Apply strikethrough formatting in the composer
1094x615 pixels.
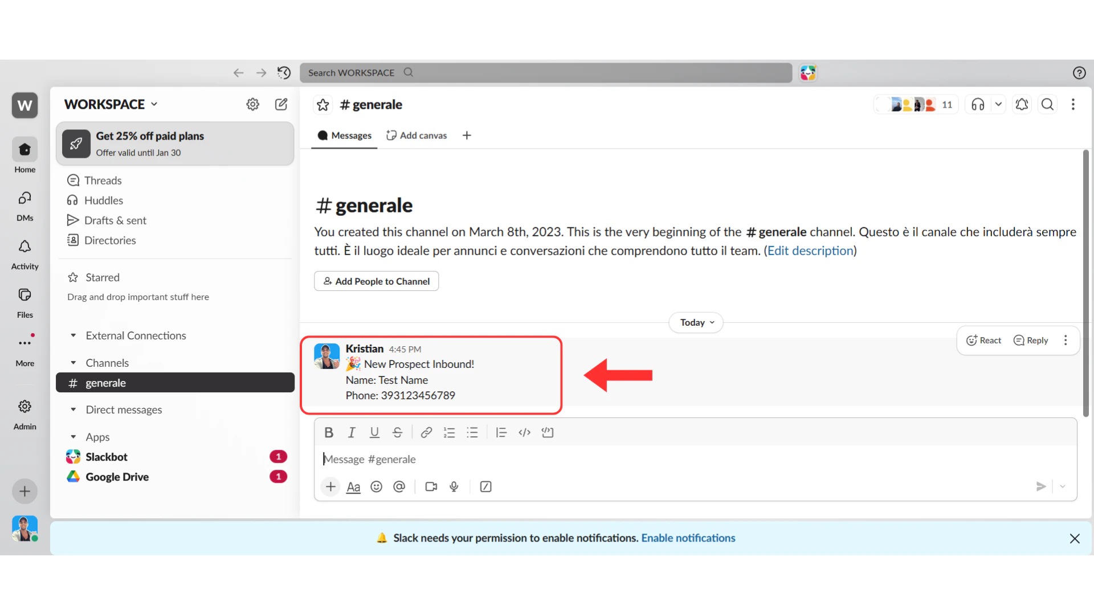[397, 432]
